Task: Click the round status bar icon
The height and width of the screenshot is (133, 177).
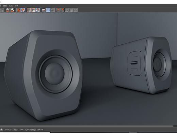Action: tap(1, 130)
